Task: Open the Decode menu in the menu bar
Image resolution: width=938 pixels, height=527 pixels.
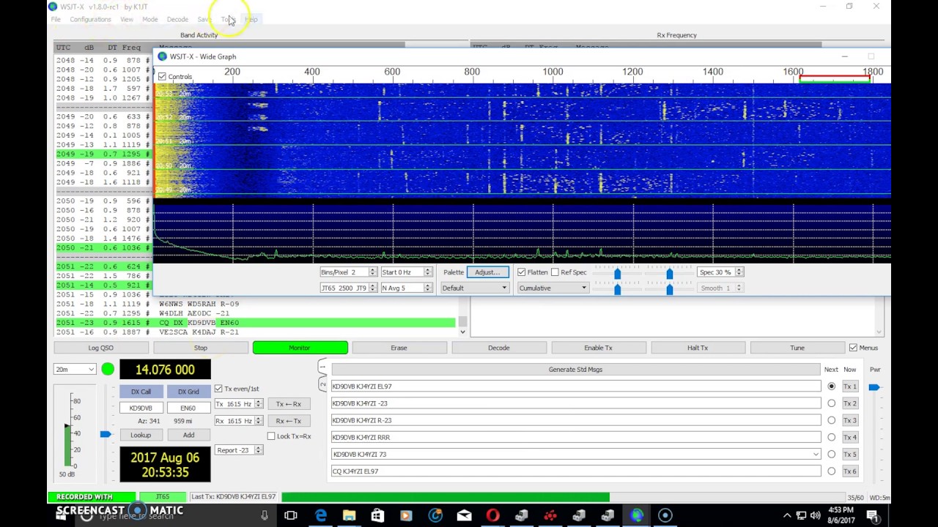Action: [x=177, y=19]
